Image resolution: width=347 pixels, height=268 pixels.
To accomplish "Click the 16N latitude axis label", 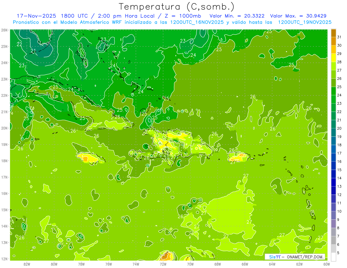I will pos(4,193).
